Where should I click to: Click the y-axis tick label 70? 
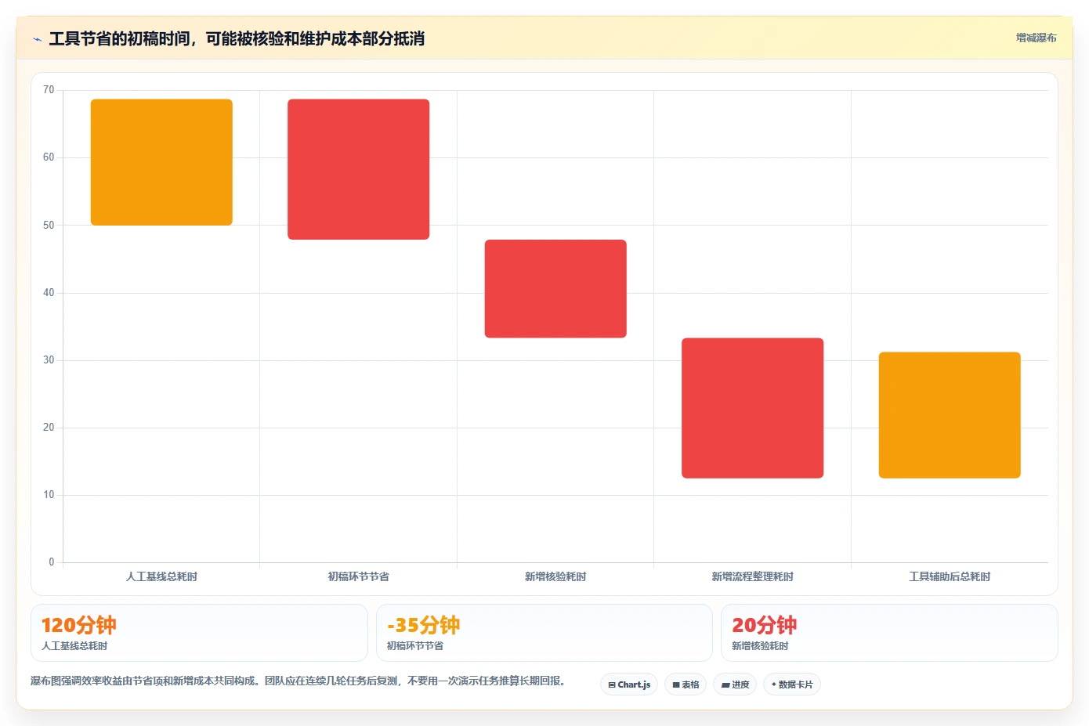pos(49,90)
